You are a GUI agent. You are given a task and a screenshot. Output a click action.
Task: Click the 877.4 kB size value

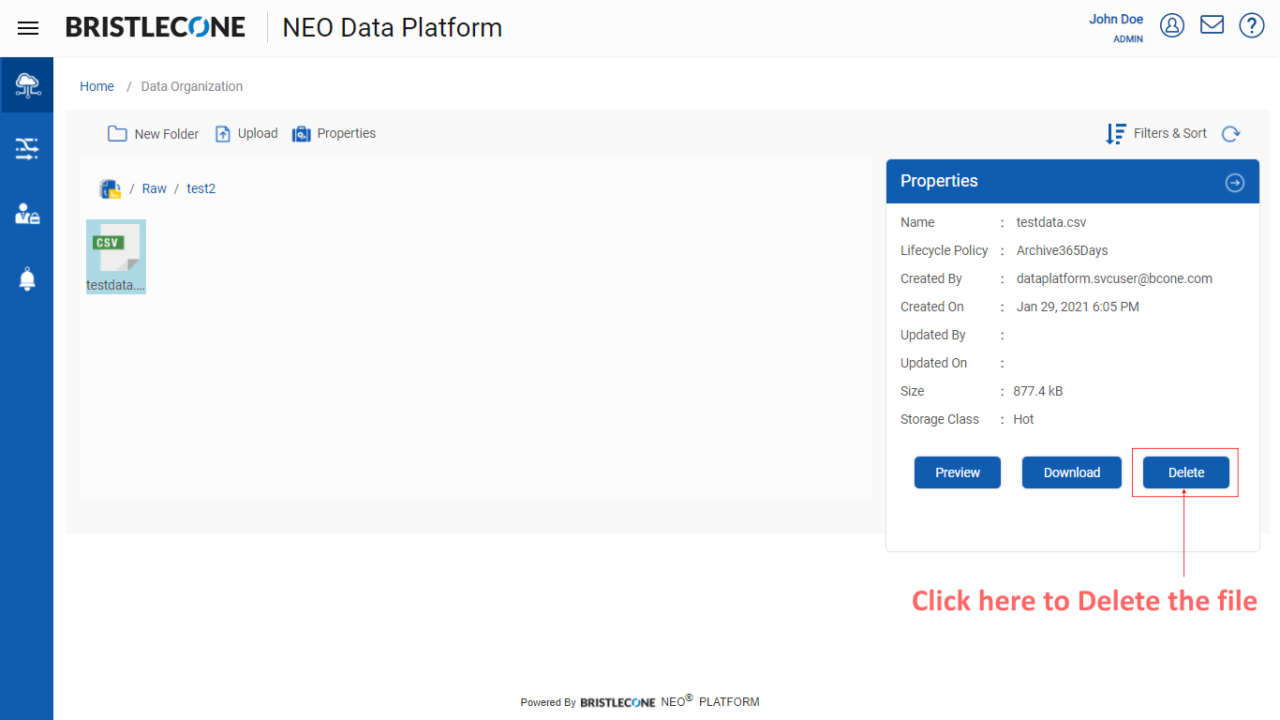[x=1038, y=391]
